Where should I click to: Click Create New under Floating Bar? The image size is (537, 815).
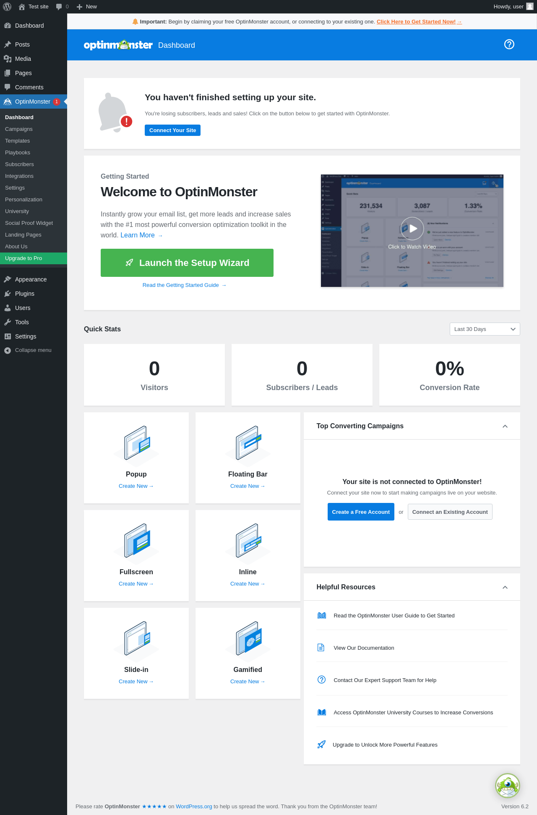(248, 486)
